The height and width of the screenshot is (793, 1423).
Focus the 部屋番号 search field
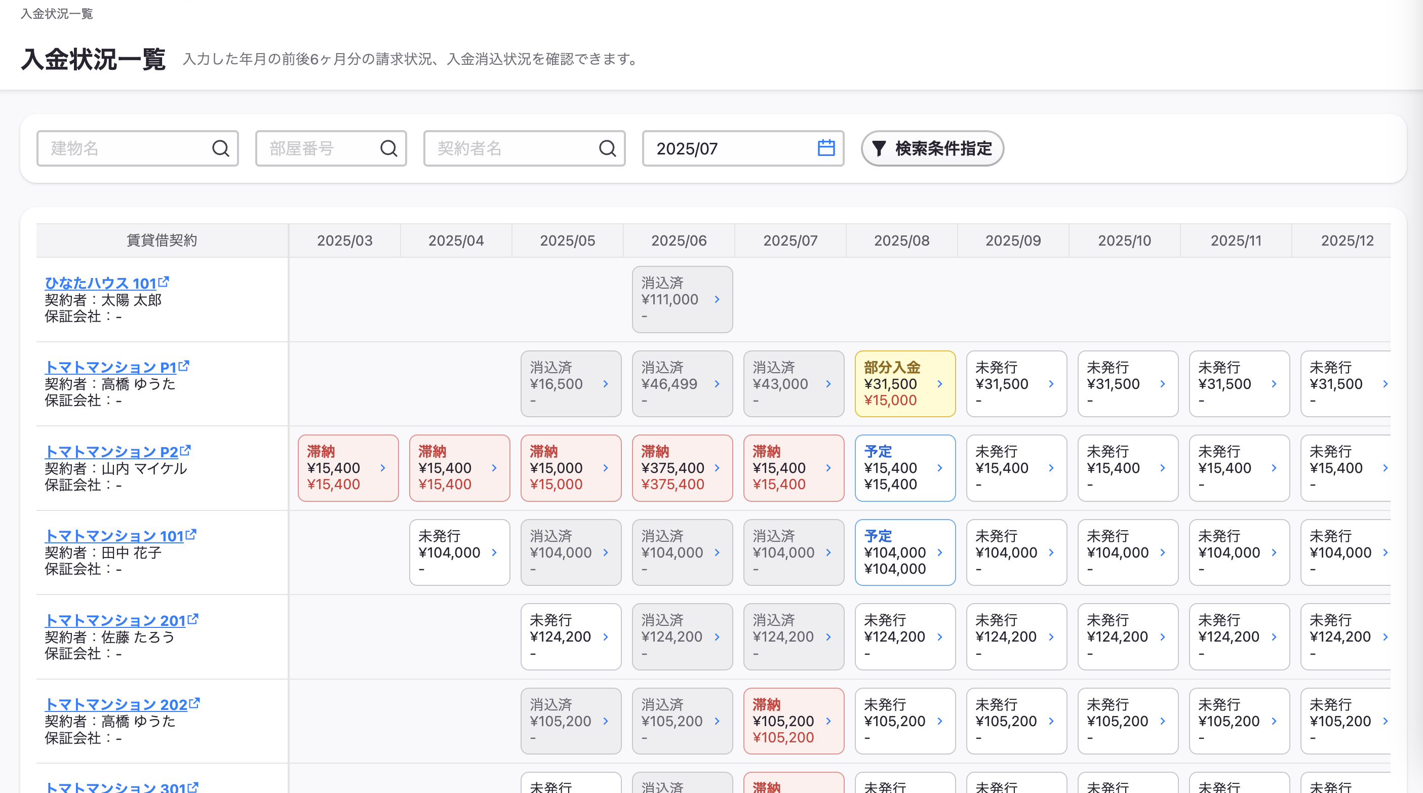(x=331, y=148)
